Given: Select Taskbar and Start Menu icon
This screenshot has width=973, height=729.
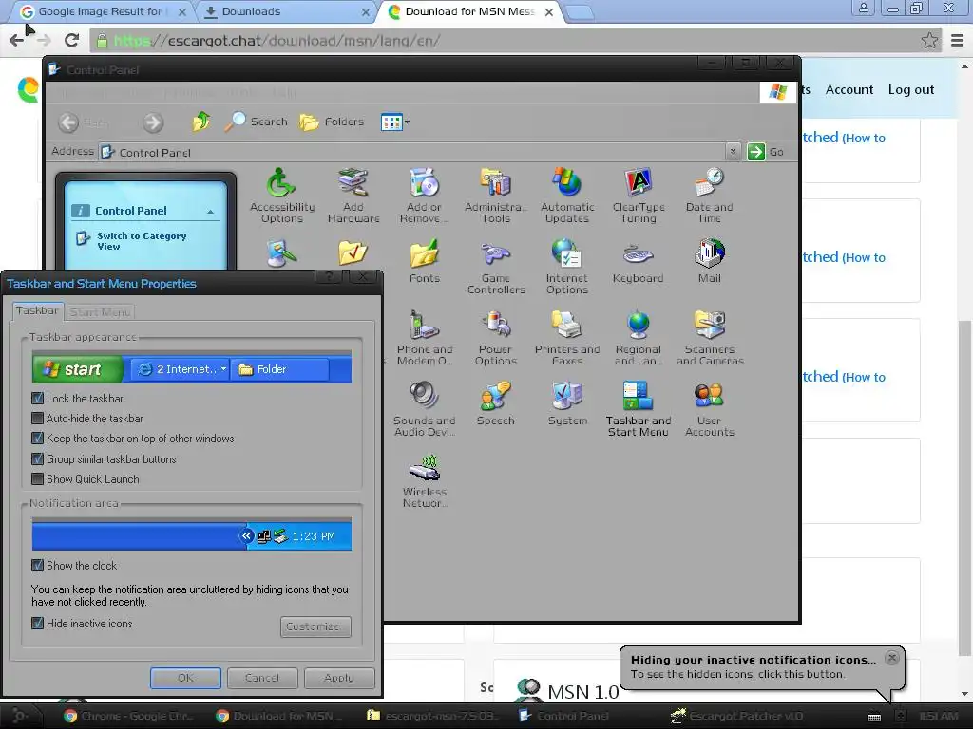Looking at the screenshot, I should [x=638, y=409].
